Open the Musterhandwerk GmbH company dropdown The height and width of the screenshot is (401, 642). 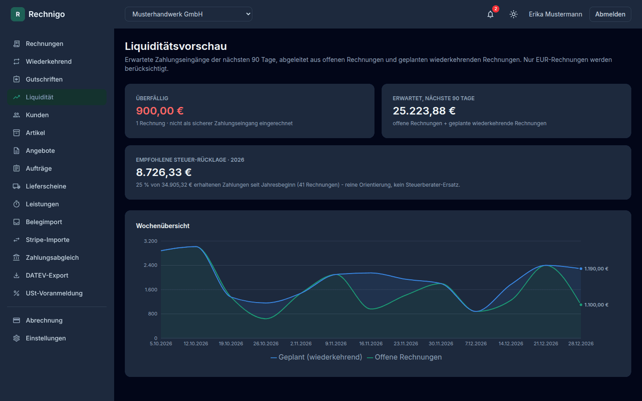coord(189,14)
